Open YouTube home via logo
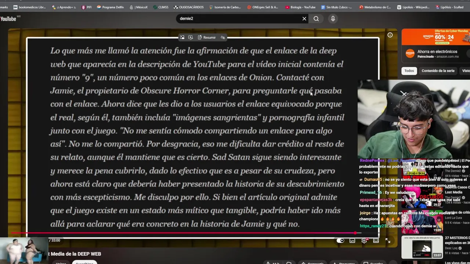Screen dimensions: 470x264 point(8,19)
